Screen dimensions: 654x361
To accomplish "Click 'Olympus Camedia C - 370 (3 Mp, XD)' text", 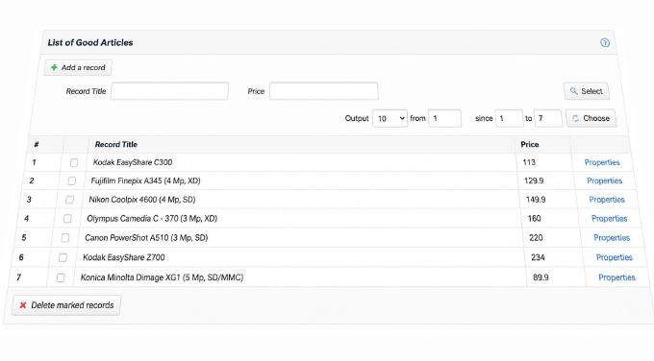I will tap(152, 219).
